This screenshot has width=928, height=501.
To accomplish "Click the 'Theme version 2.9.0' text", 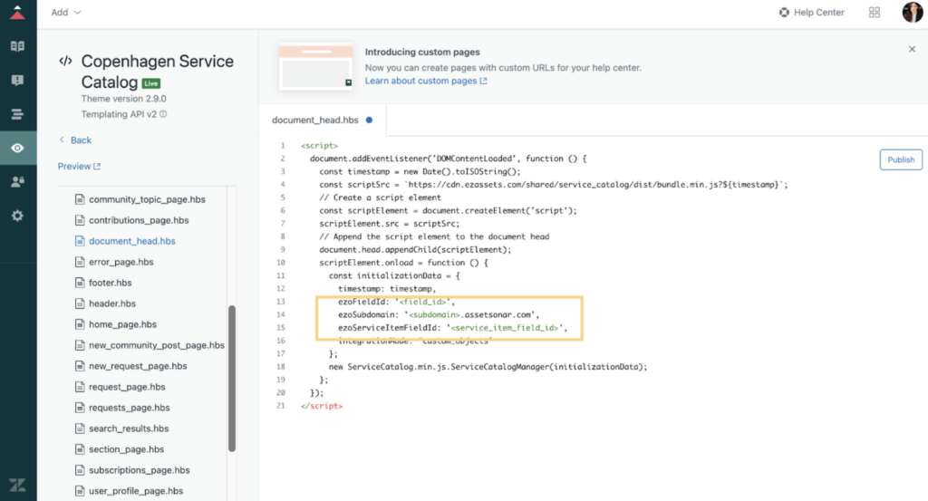I will [x=123, y=99].
